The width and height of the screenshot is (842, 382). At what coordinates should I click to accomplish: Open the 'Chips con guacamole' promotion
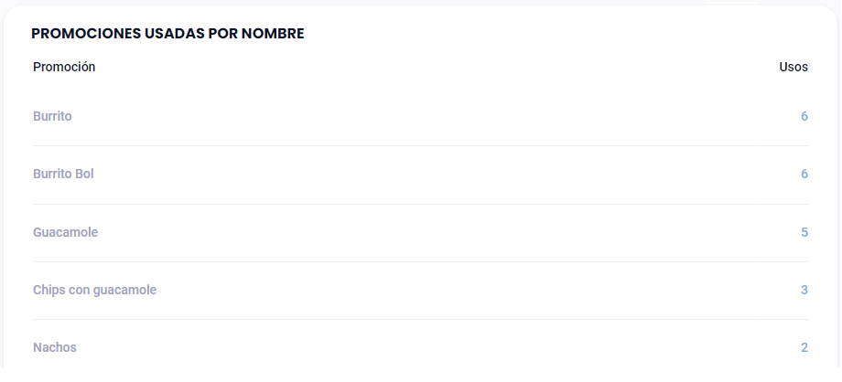point(94,290)
